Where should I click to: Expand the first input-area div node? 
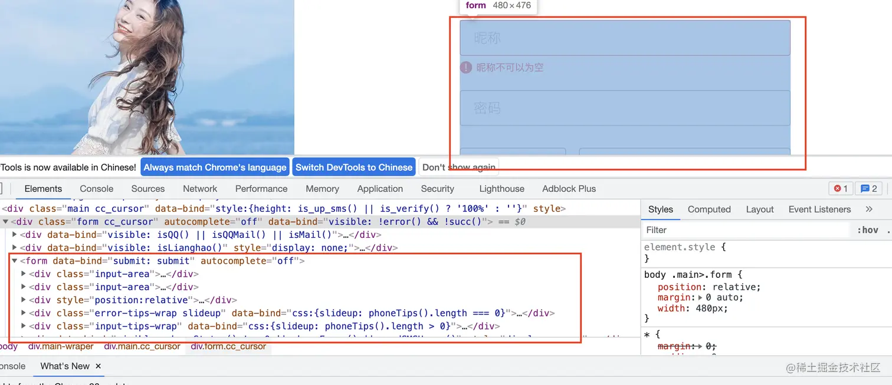pyautogui.click(x=24, y=274)
